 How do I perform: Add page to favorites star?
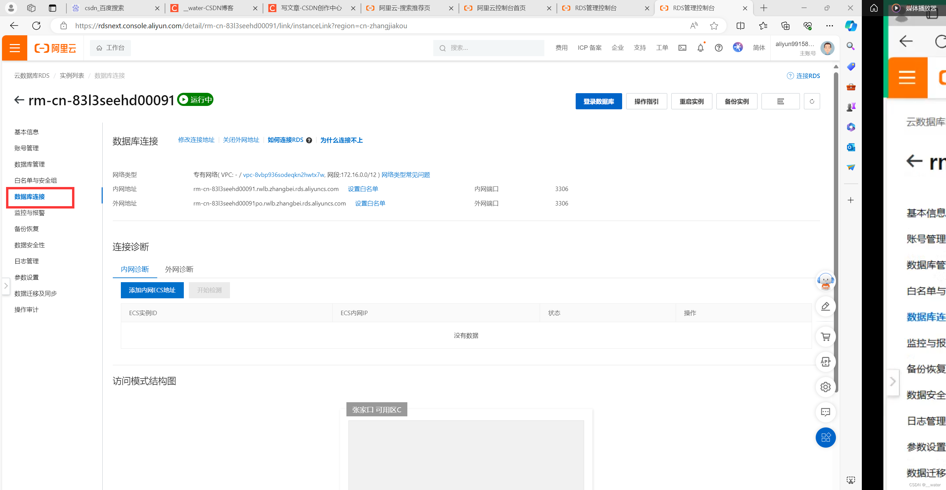(x=714, y=26)
